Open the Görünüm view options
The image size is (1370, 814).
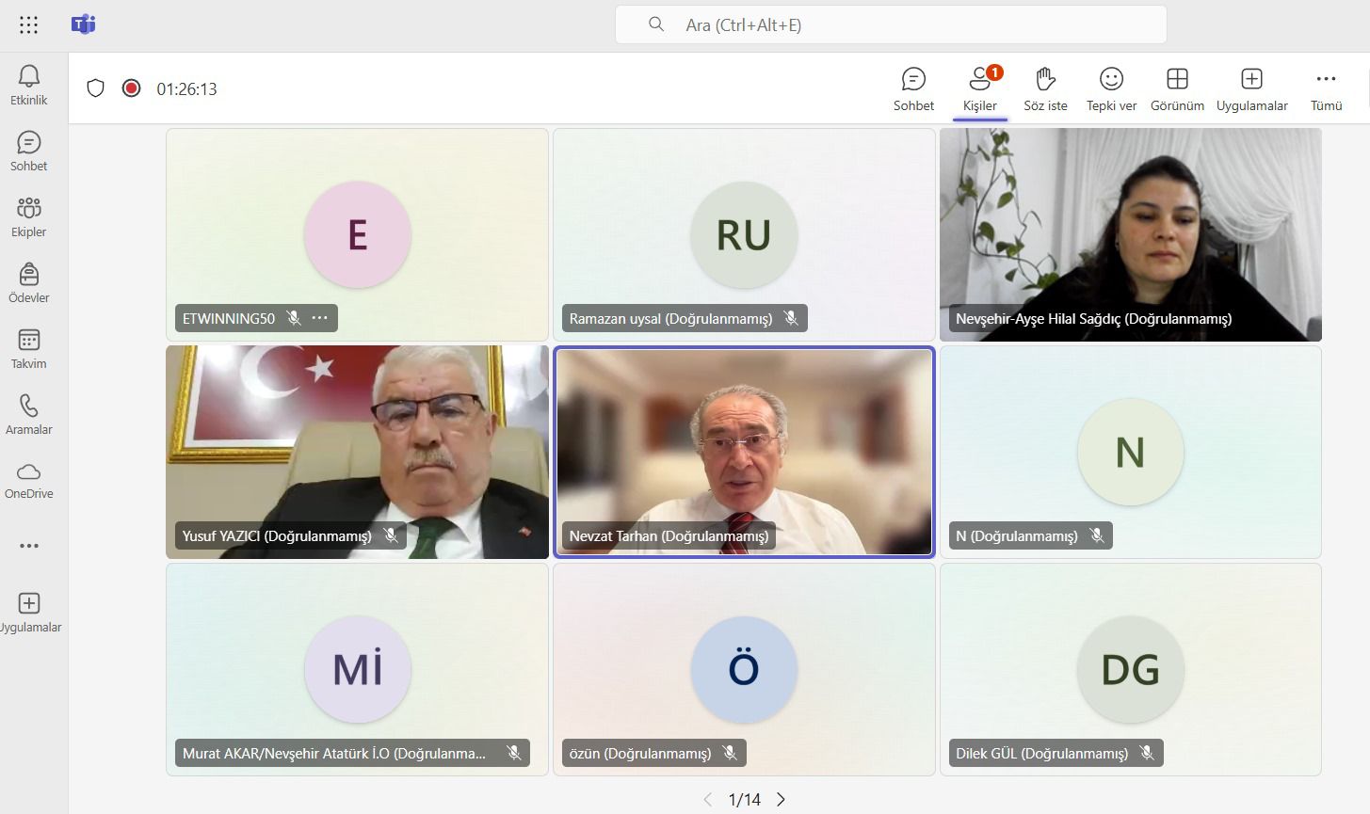pos(1177,88)
